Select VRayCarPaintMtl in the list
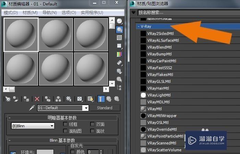 tap(190, 61)
